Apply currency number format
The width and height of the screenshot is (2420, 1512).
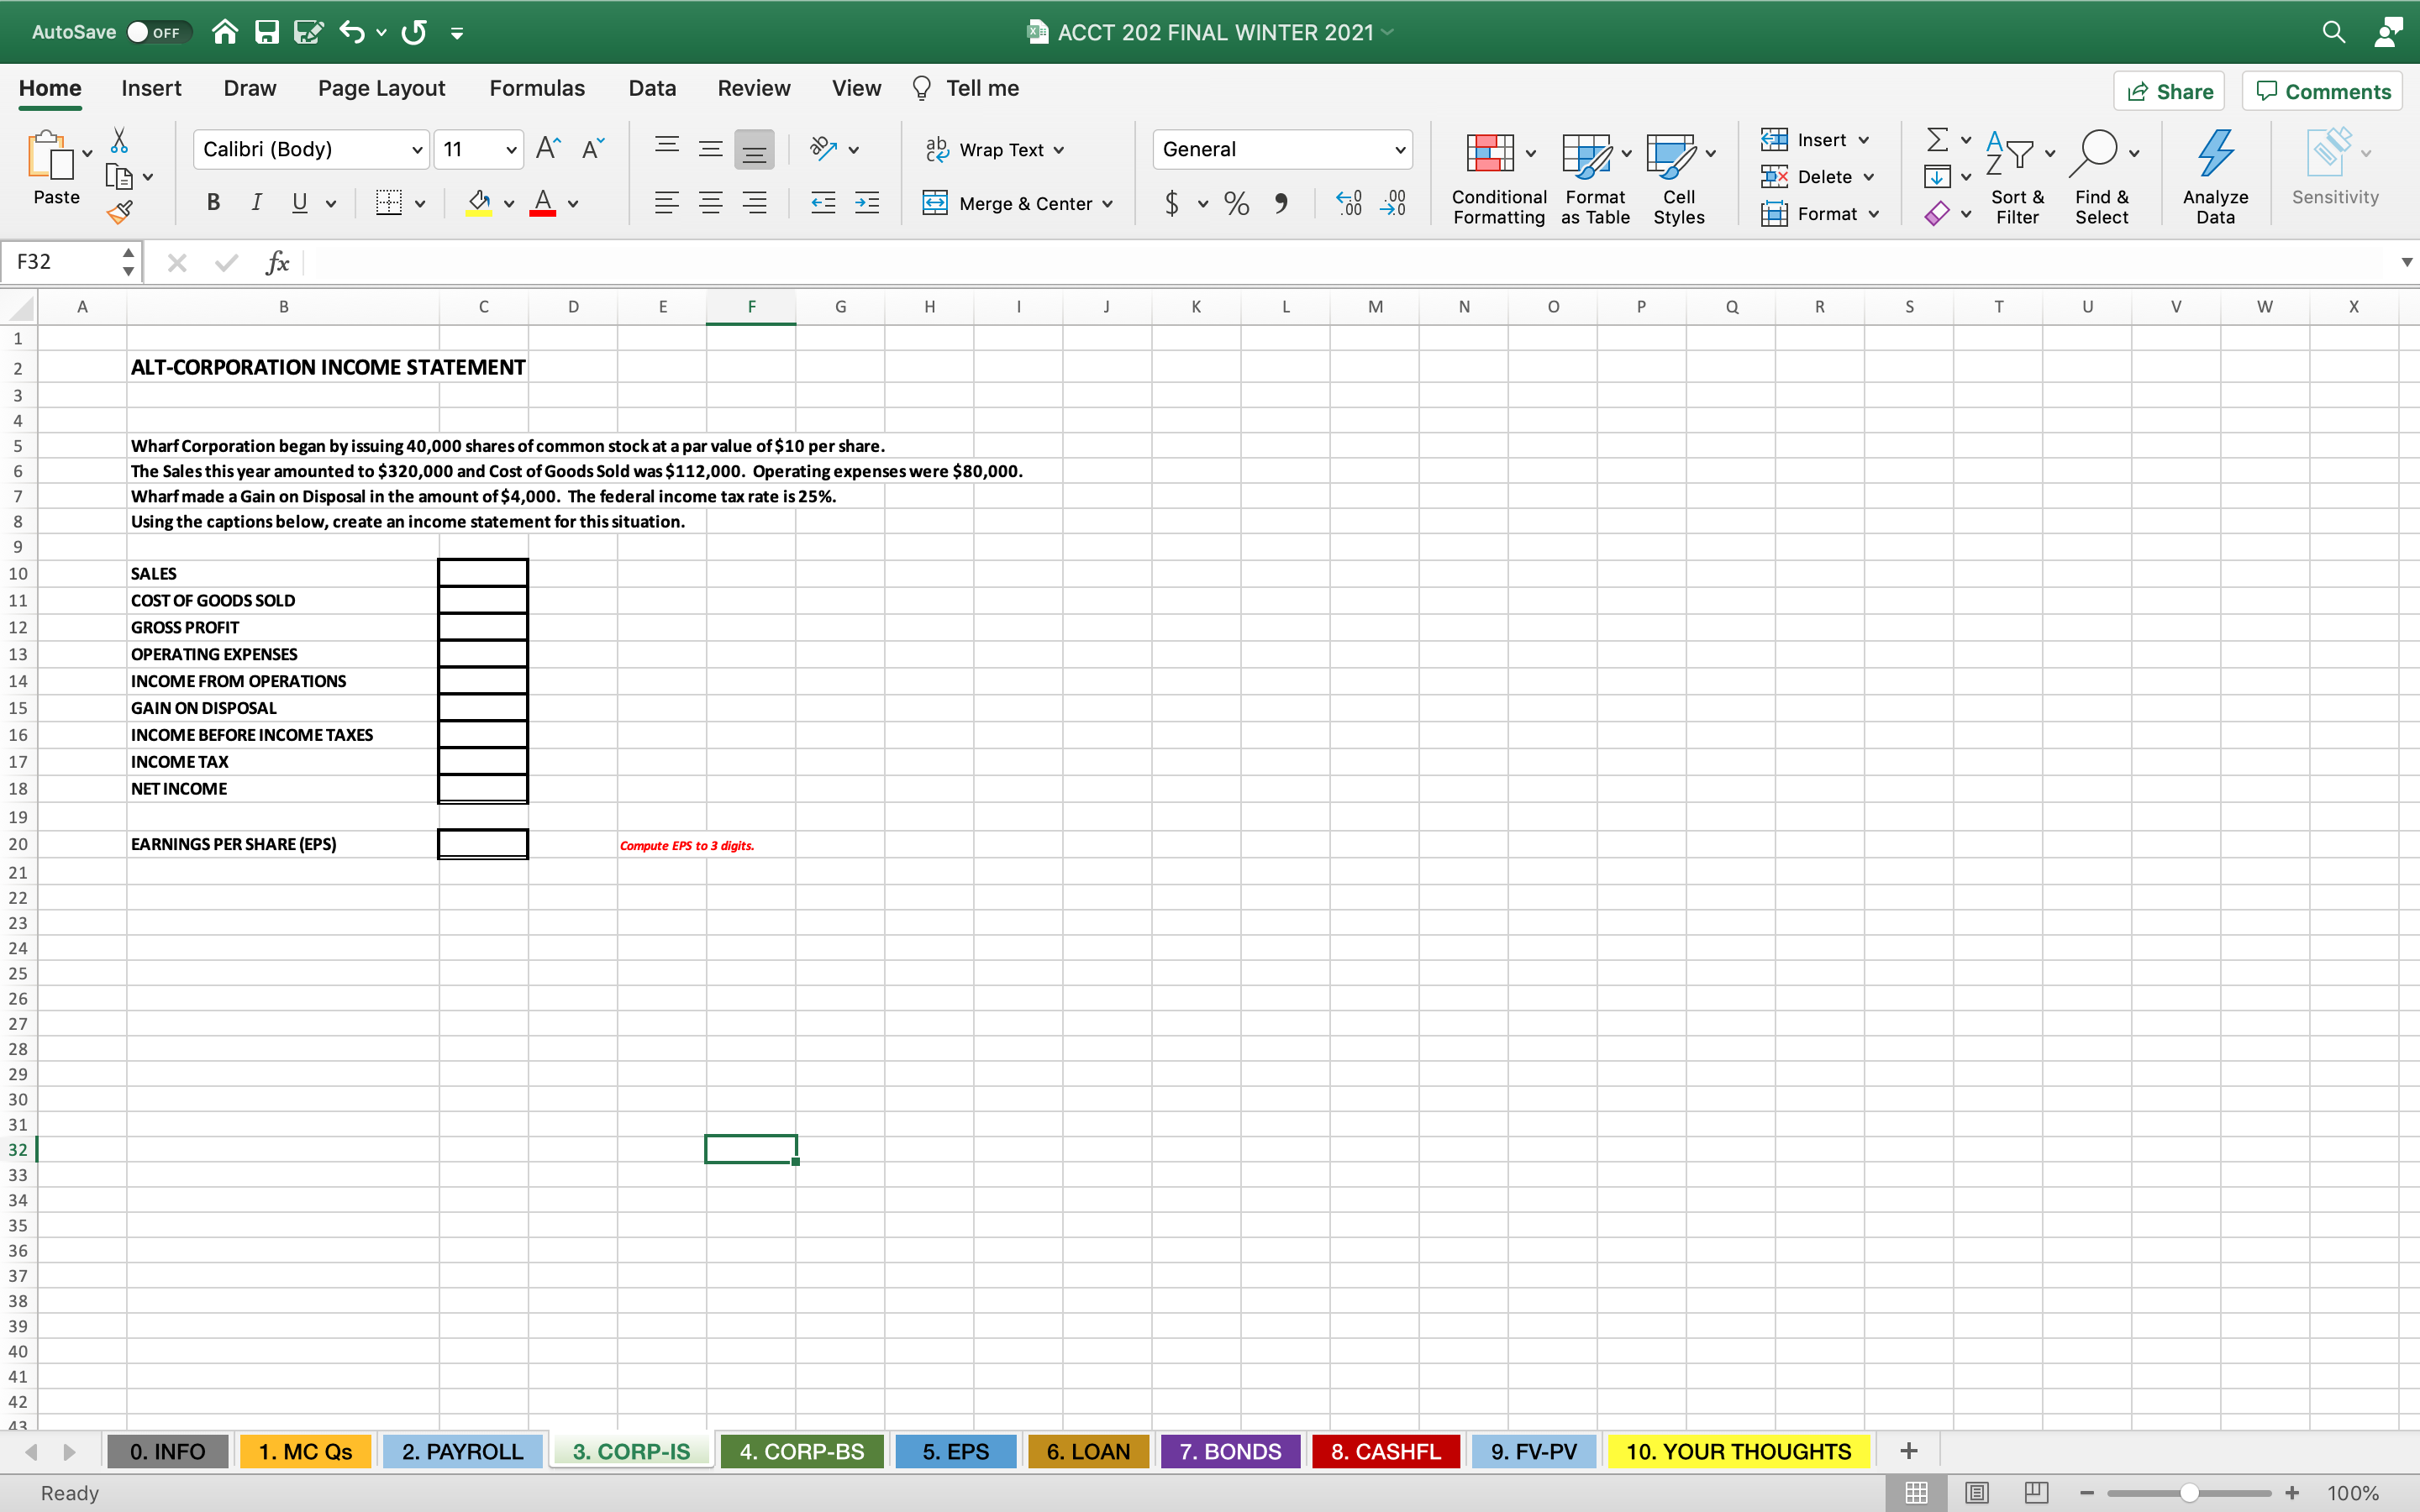(x=1173, y=203)
